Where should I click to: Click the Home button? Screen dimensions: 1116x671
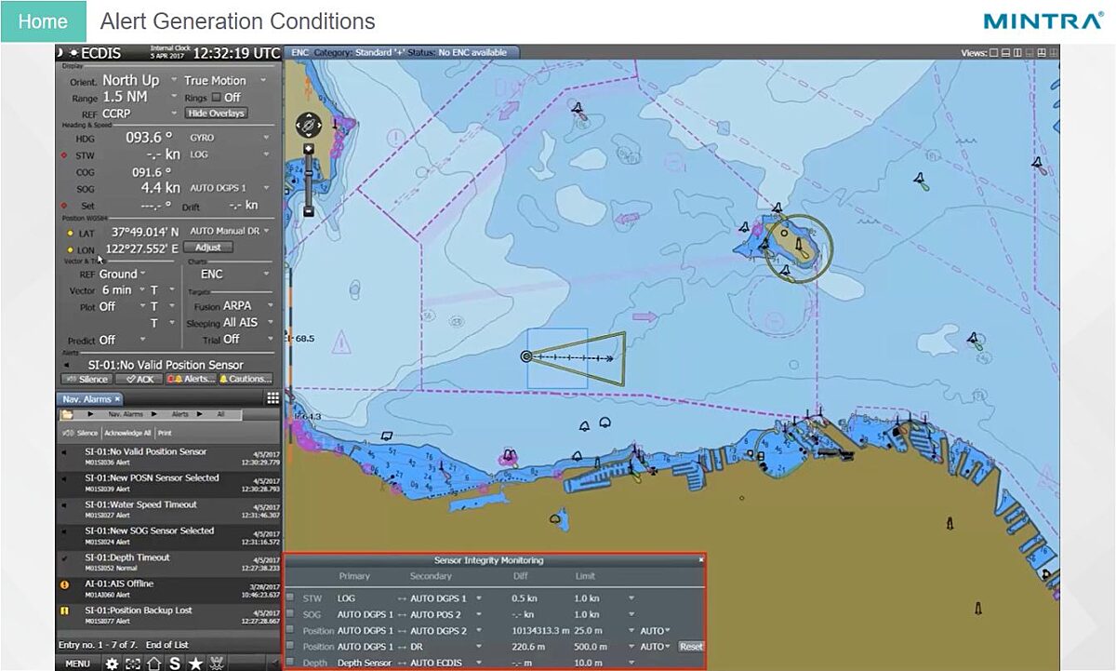point(43,21)
